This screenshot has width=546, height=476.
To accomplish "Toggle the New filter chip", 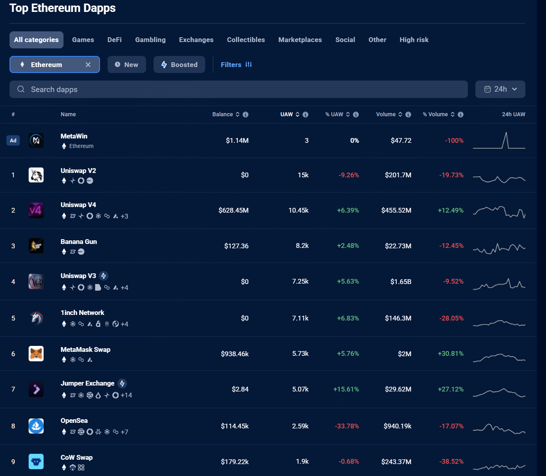I will 127,64.
